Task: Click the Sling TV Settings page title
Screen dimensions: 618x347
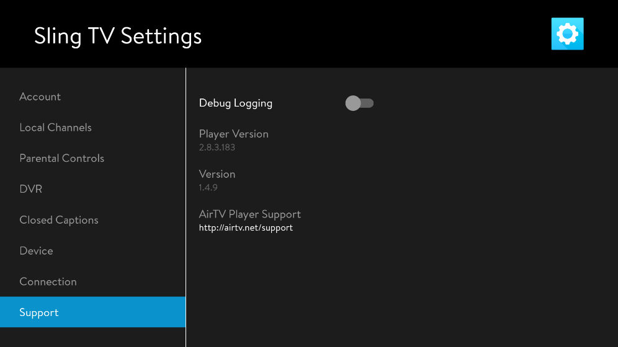Action: click(118, 36)
